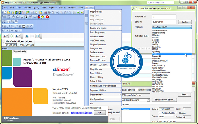Click the Printer icon in the toolbar

coord(49,12)
